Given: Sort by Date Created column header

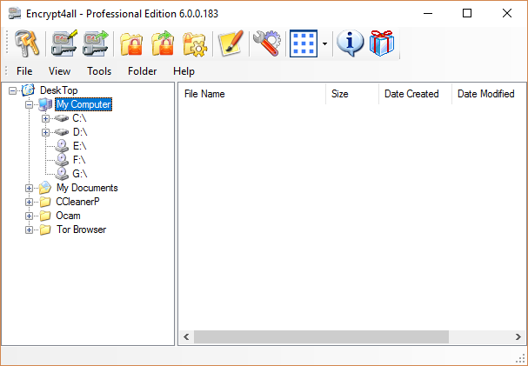Looking at the screenshot, I should [x=415, y=94].
